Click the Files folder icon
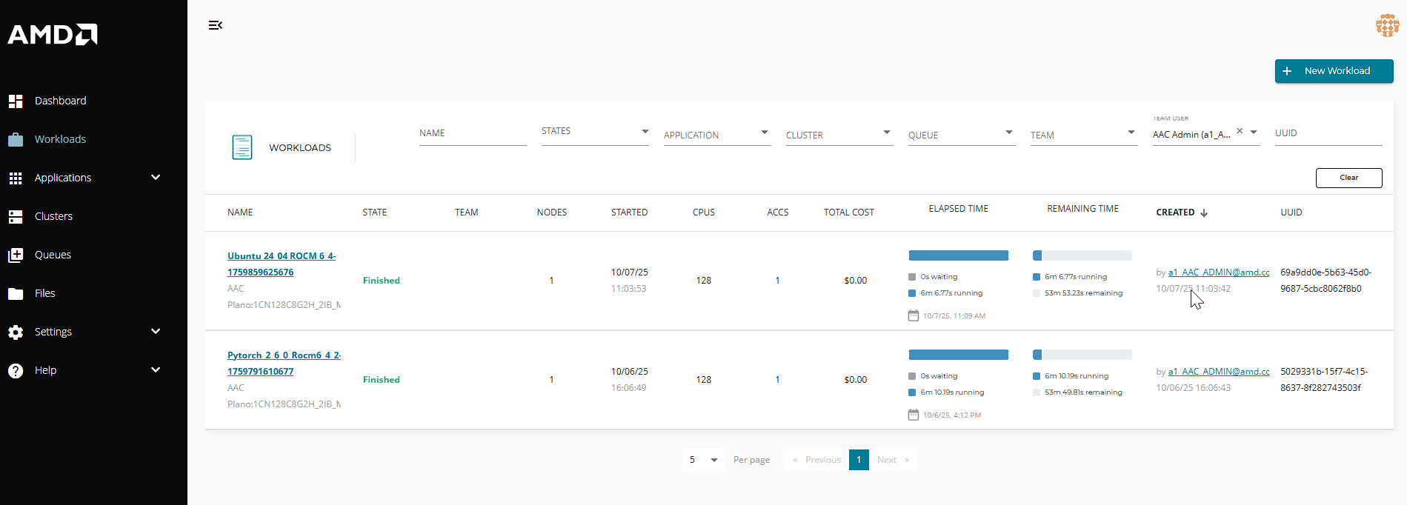 coord(16,293)
